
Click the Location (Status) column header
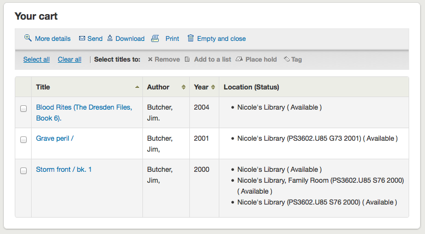(252, 87)
